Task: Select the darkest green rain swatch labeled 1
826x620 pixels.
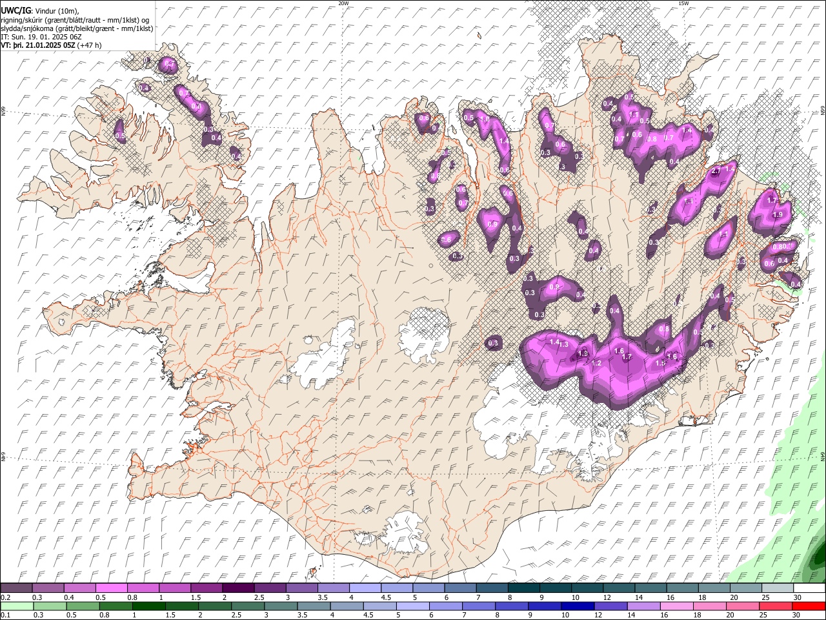Action: 148,606
